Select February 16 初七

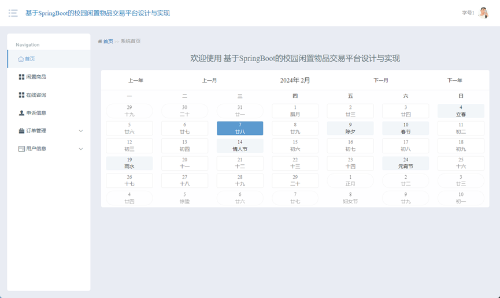pyautogui.click(x=350, y=146)
